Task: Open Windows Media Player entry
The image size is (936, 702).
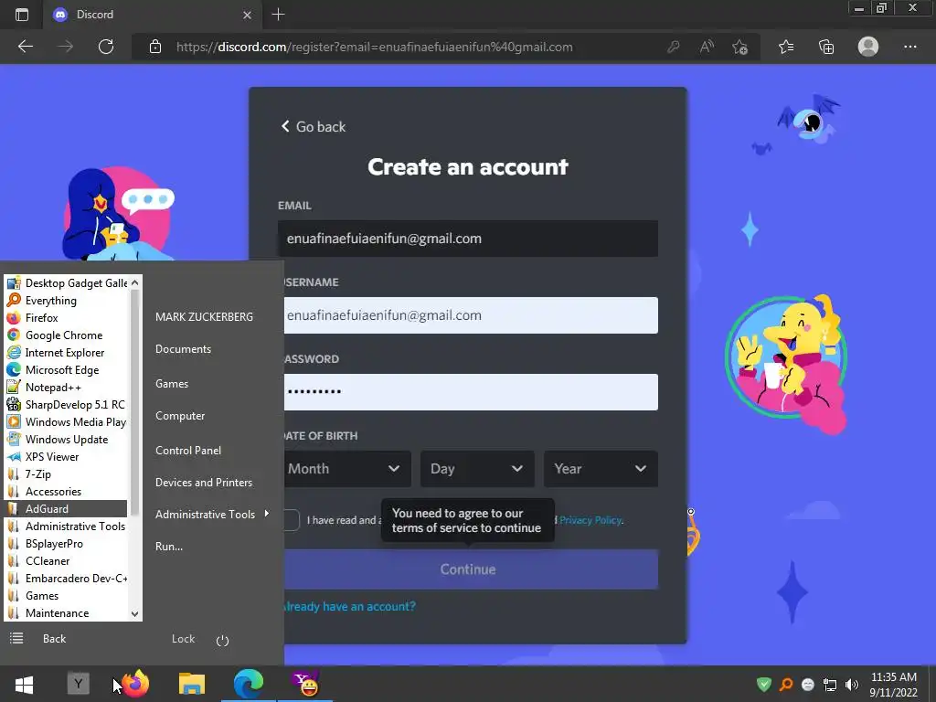Action: pos(66,421)
